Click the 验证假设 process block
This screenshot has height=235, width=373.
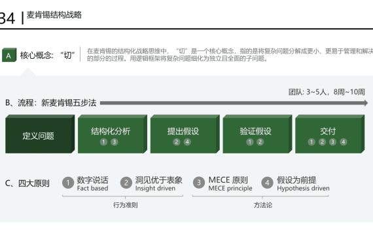[257, 134]
